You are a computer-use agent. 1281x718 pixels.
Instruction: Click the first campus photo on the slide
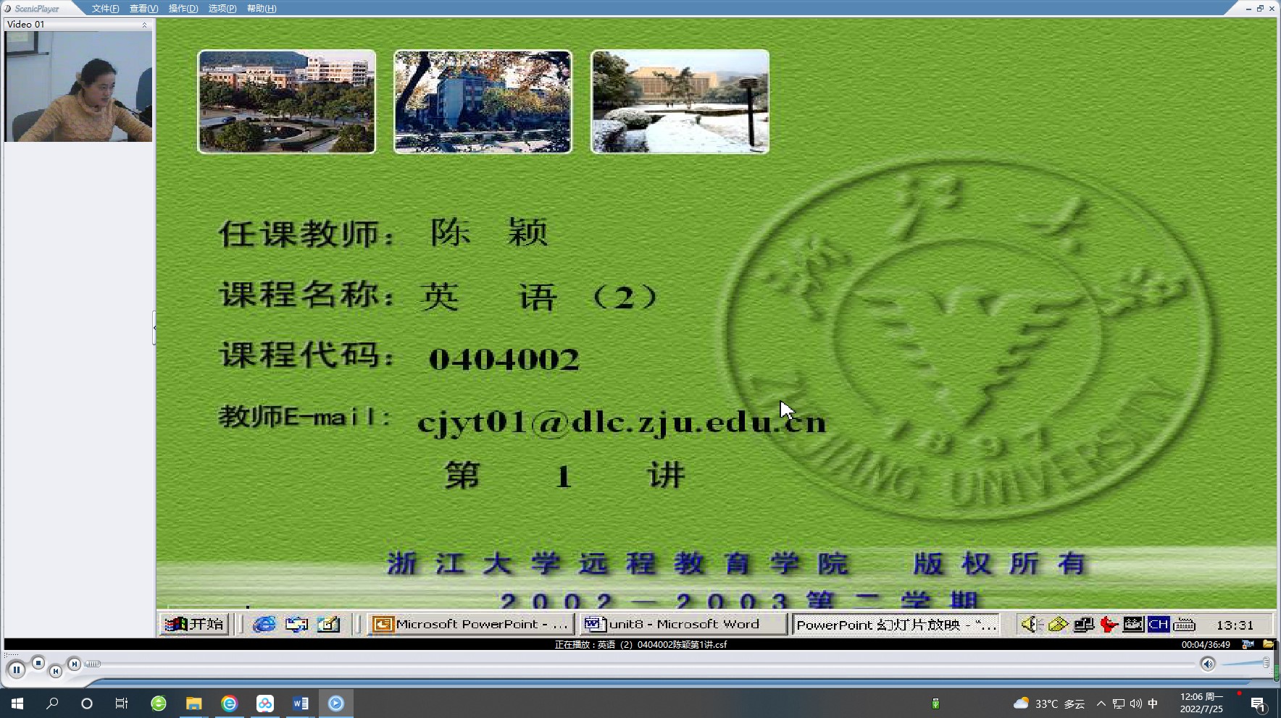click(287, 101)
